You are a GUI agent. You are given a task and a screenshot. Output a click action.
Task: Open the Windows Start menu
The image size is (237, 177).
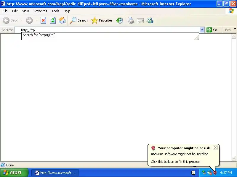click(x=14, y=173)
